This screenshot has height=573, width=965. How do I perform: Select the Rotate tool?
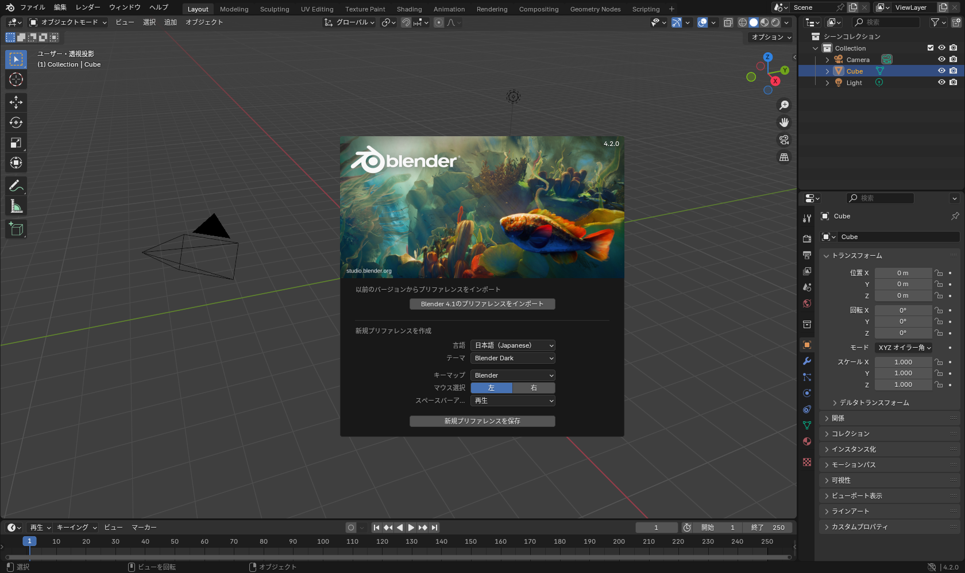pyautogui.click(x=16, y=122)
